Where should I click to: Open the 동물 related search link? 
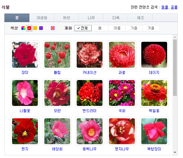click(x=165, y=7)
